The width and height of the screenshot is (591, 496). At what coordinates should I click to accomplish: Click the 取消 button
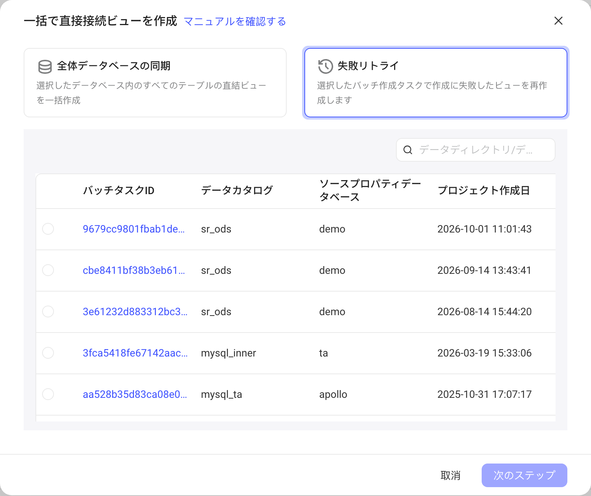point(451,475)
